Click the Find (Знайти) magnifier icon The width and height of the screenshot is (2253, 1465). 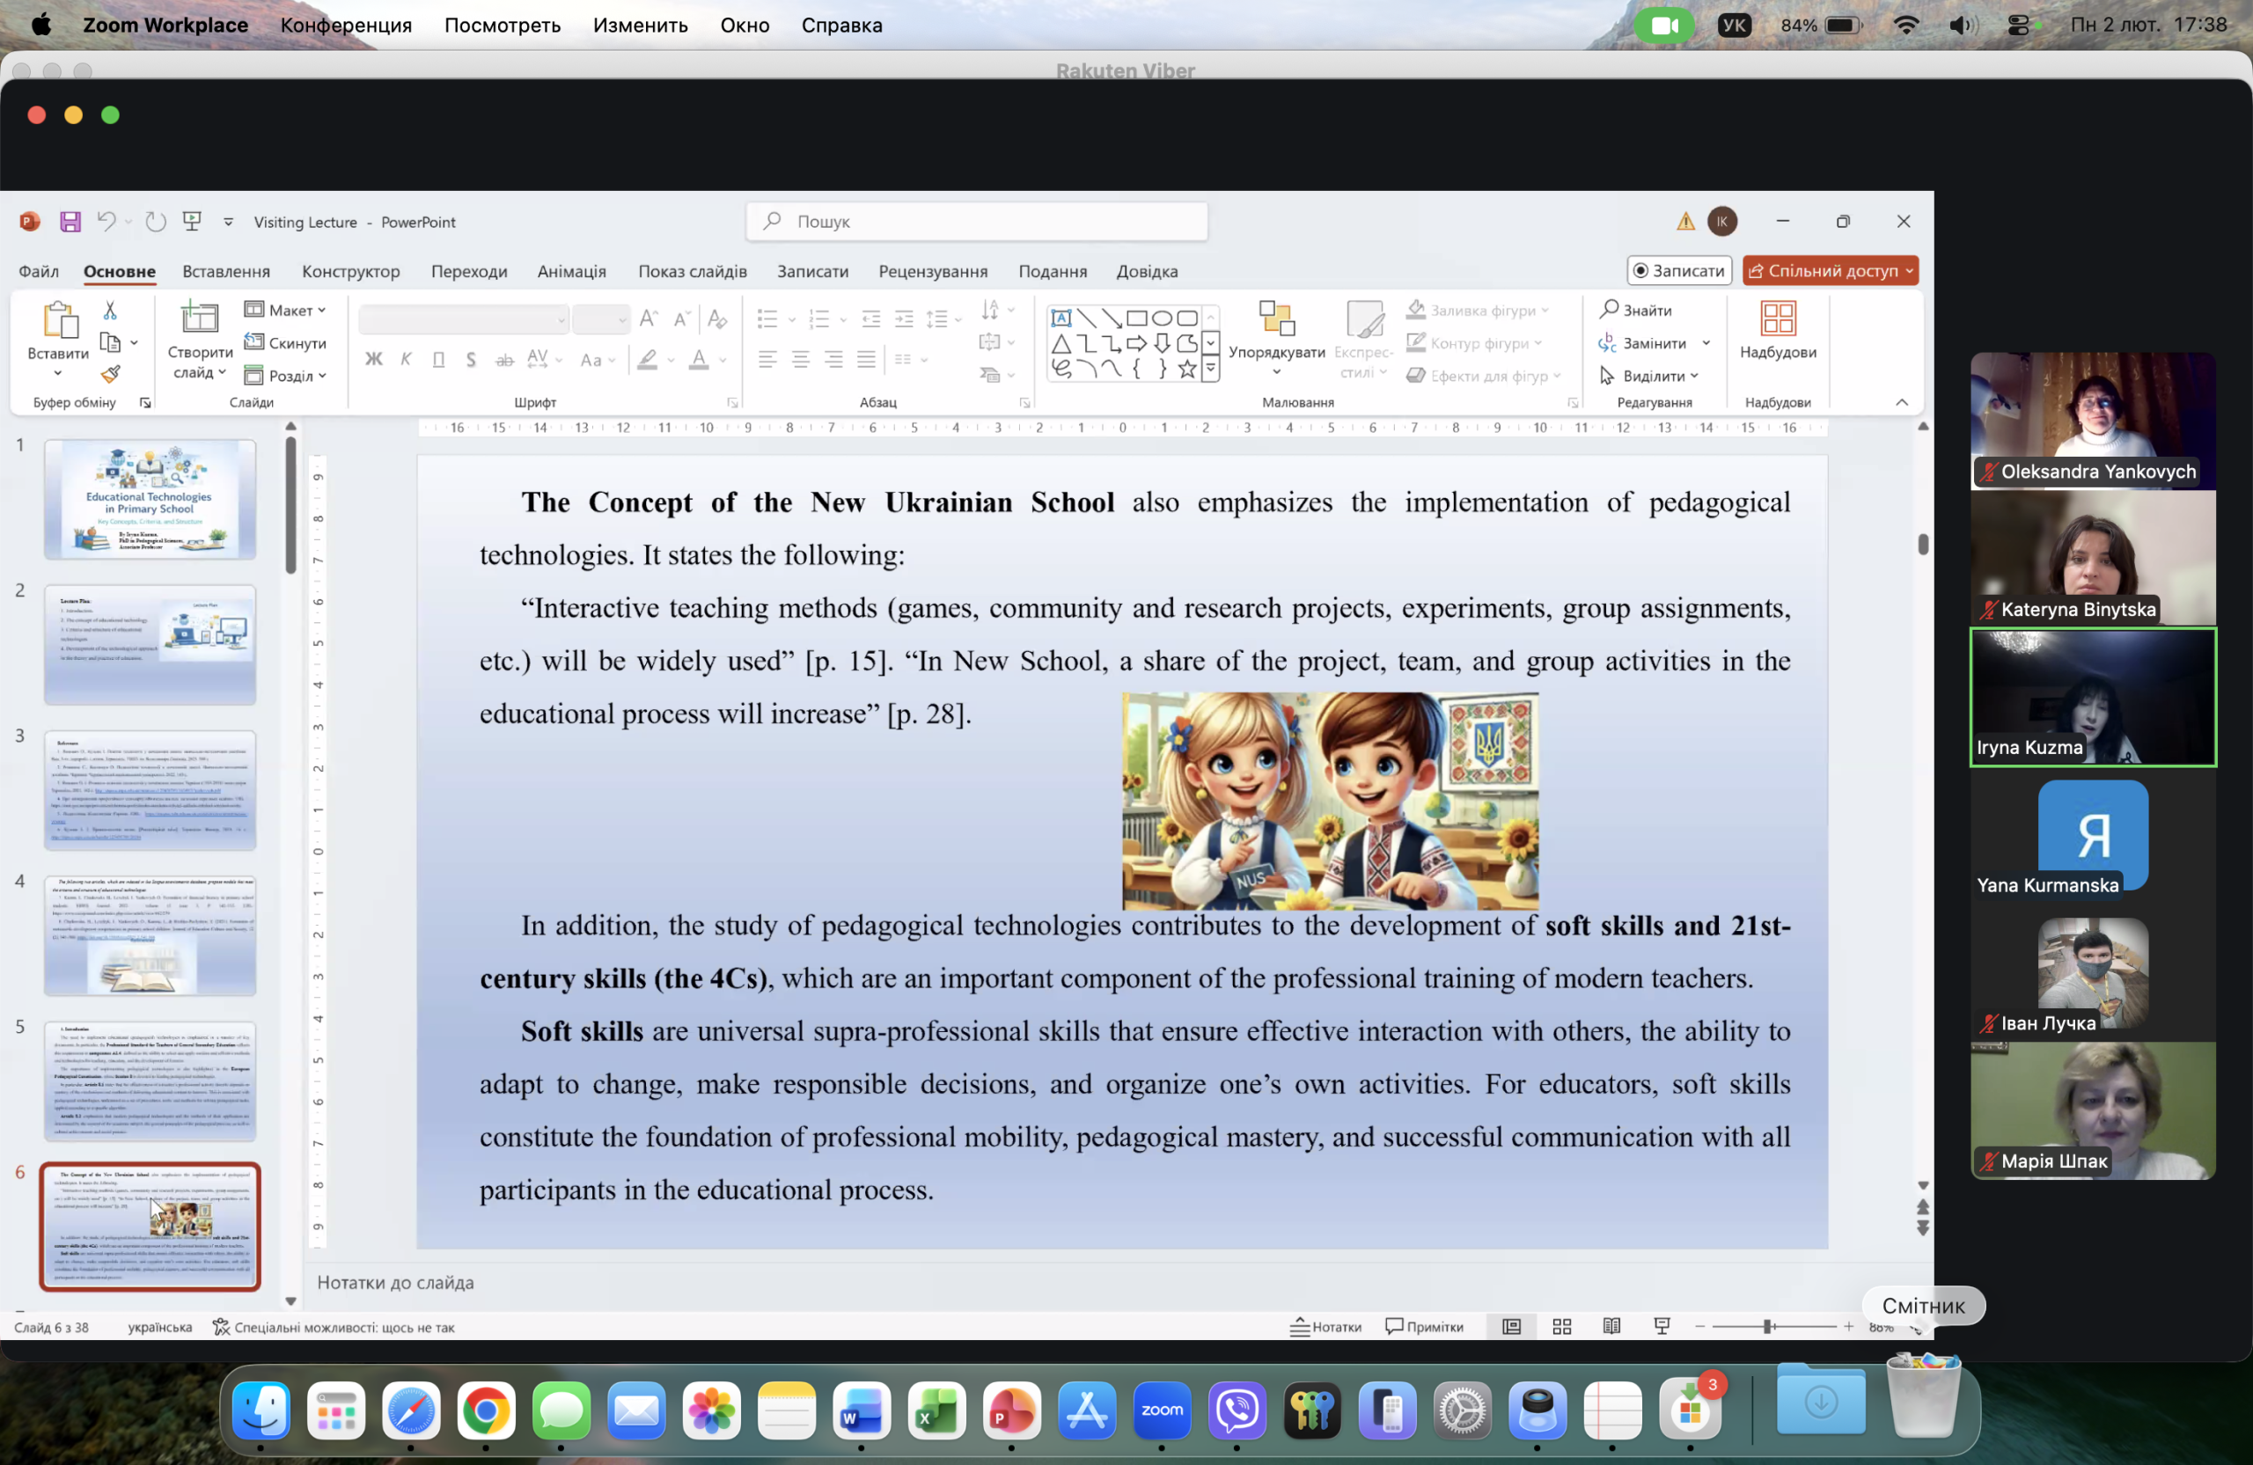[x=1608, y=310]
